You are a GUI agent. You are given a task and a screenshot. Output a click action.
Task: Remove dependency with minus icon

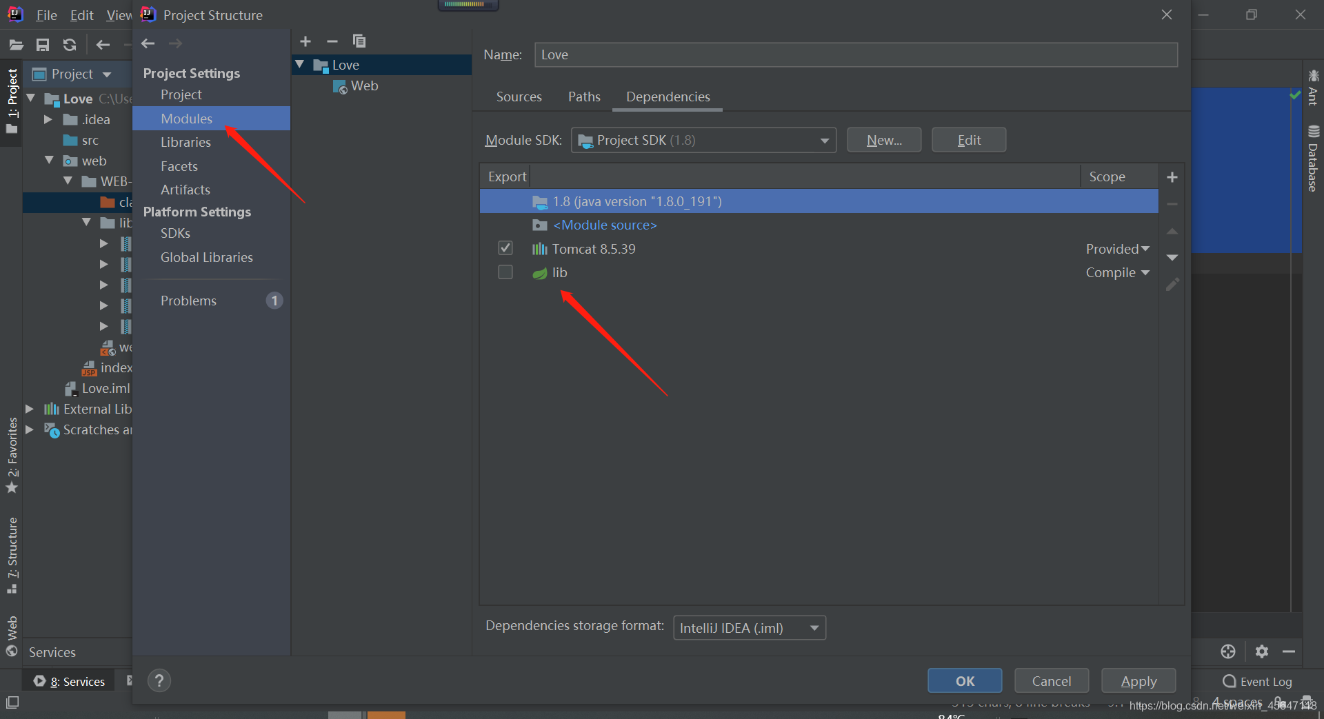point(1172,204)
